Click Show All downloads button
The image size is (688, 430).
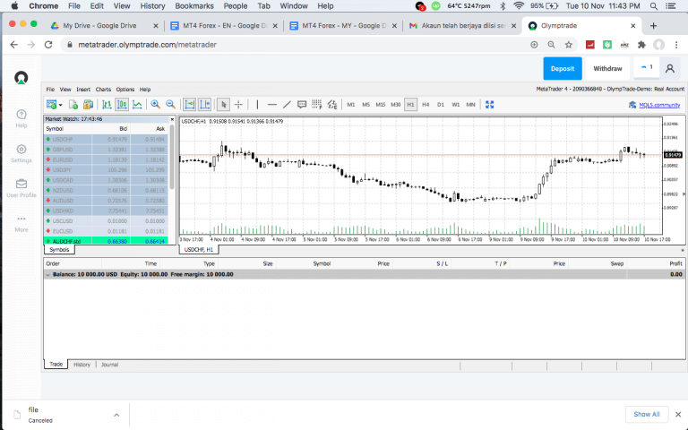[x=646, y=414]
